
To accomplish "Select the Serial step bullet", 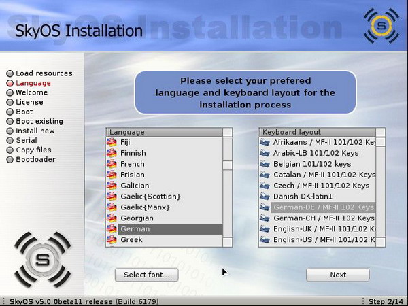I will [10, 141].
